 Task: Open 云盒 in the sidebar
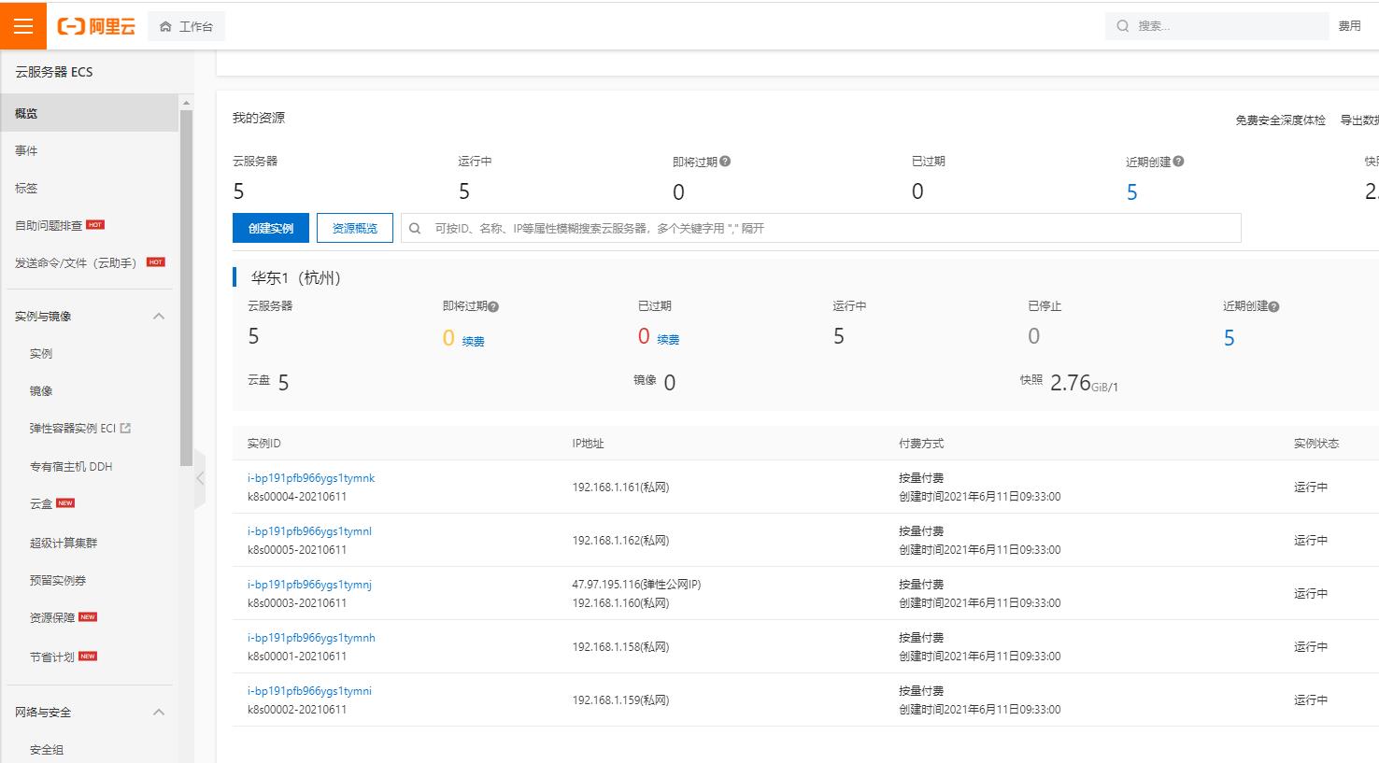(41, 503)
